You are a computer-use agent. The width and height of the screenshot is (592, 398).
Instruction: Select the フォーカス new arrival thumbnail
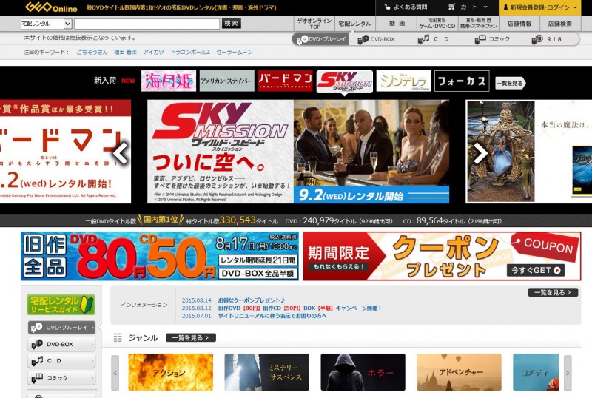pyautogui.click(x=462, y=81)
